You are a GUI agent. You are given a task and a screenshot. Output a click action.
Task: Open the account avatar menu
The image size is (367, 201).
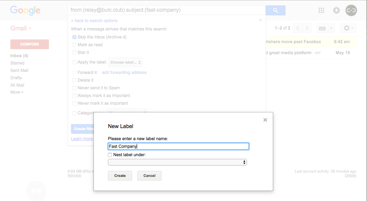(351, 10)
